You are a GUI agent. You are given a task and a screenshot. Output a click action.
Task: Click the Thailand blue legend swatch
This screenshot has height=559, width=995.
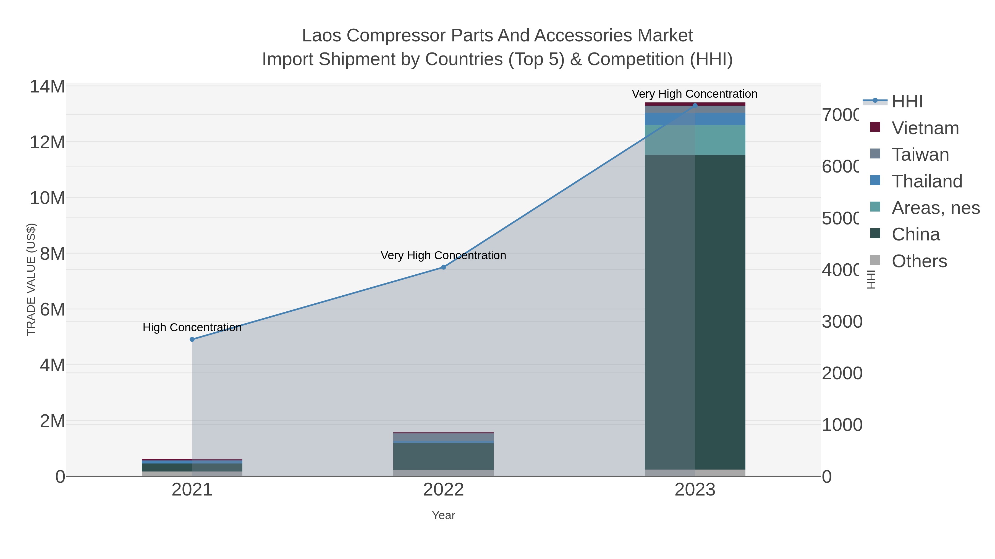click(875, 180)
